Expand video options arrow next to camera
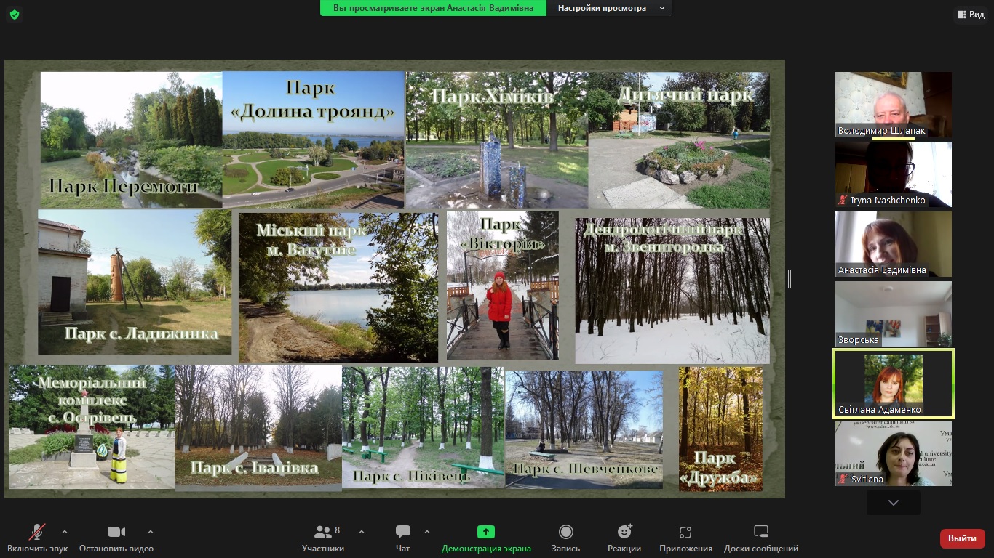 click(151, 532)
